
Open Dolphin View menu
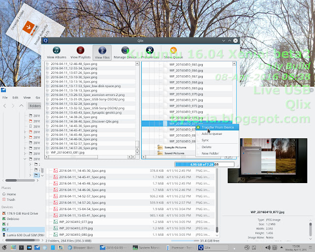coord(27,97)
